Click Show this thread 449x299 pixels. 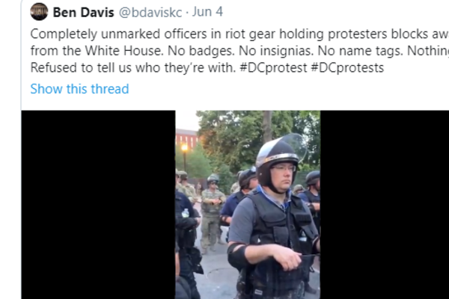pyautogui.click(x=79, y=89)
